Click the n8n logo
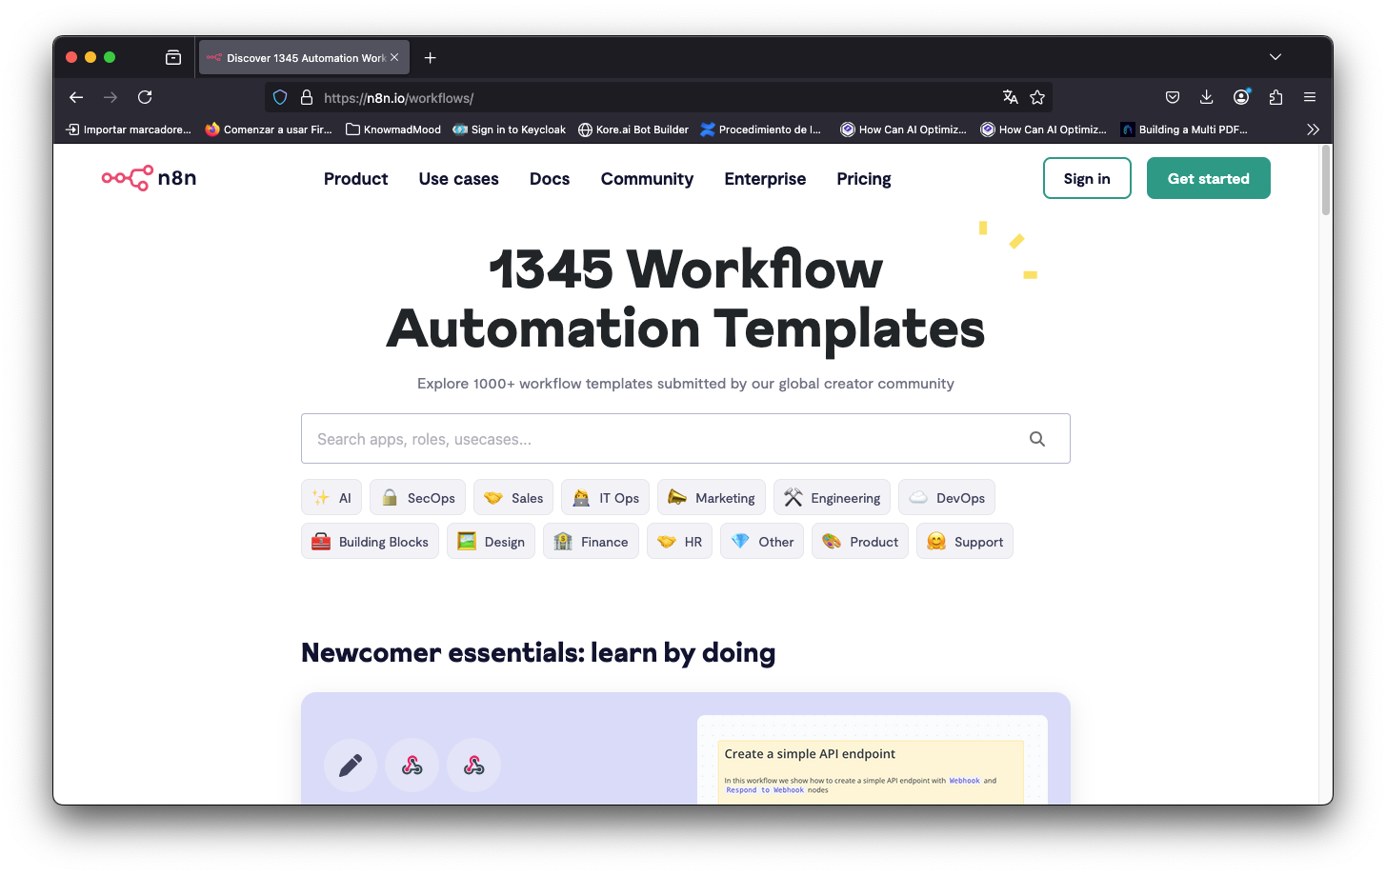1386x875 pixels. 149,178
